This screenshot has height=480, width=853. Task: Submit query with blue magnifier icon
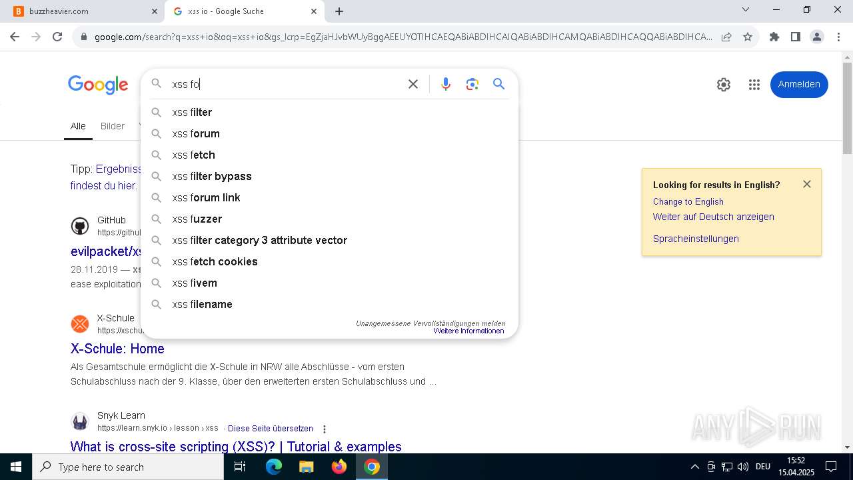pos(499,84)
